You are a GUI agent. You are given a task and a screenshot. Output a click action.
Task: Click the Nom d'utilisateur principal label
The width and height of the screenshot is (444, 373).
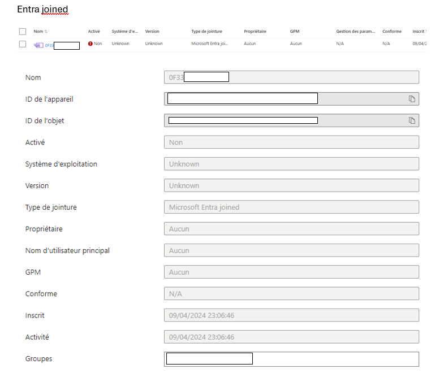pyautogui.click(x=67, y=251)
